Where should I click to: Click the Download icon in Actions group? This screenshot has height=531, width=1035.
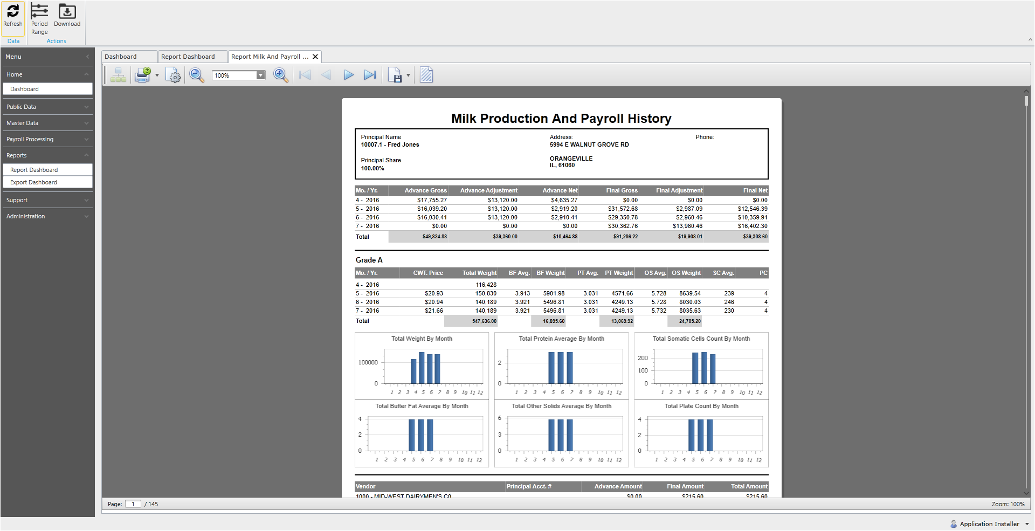tap(67, 16)
